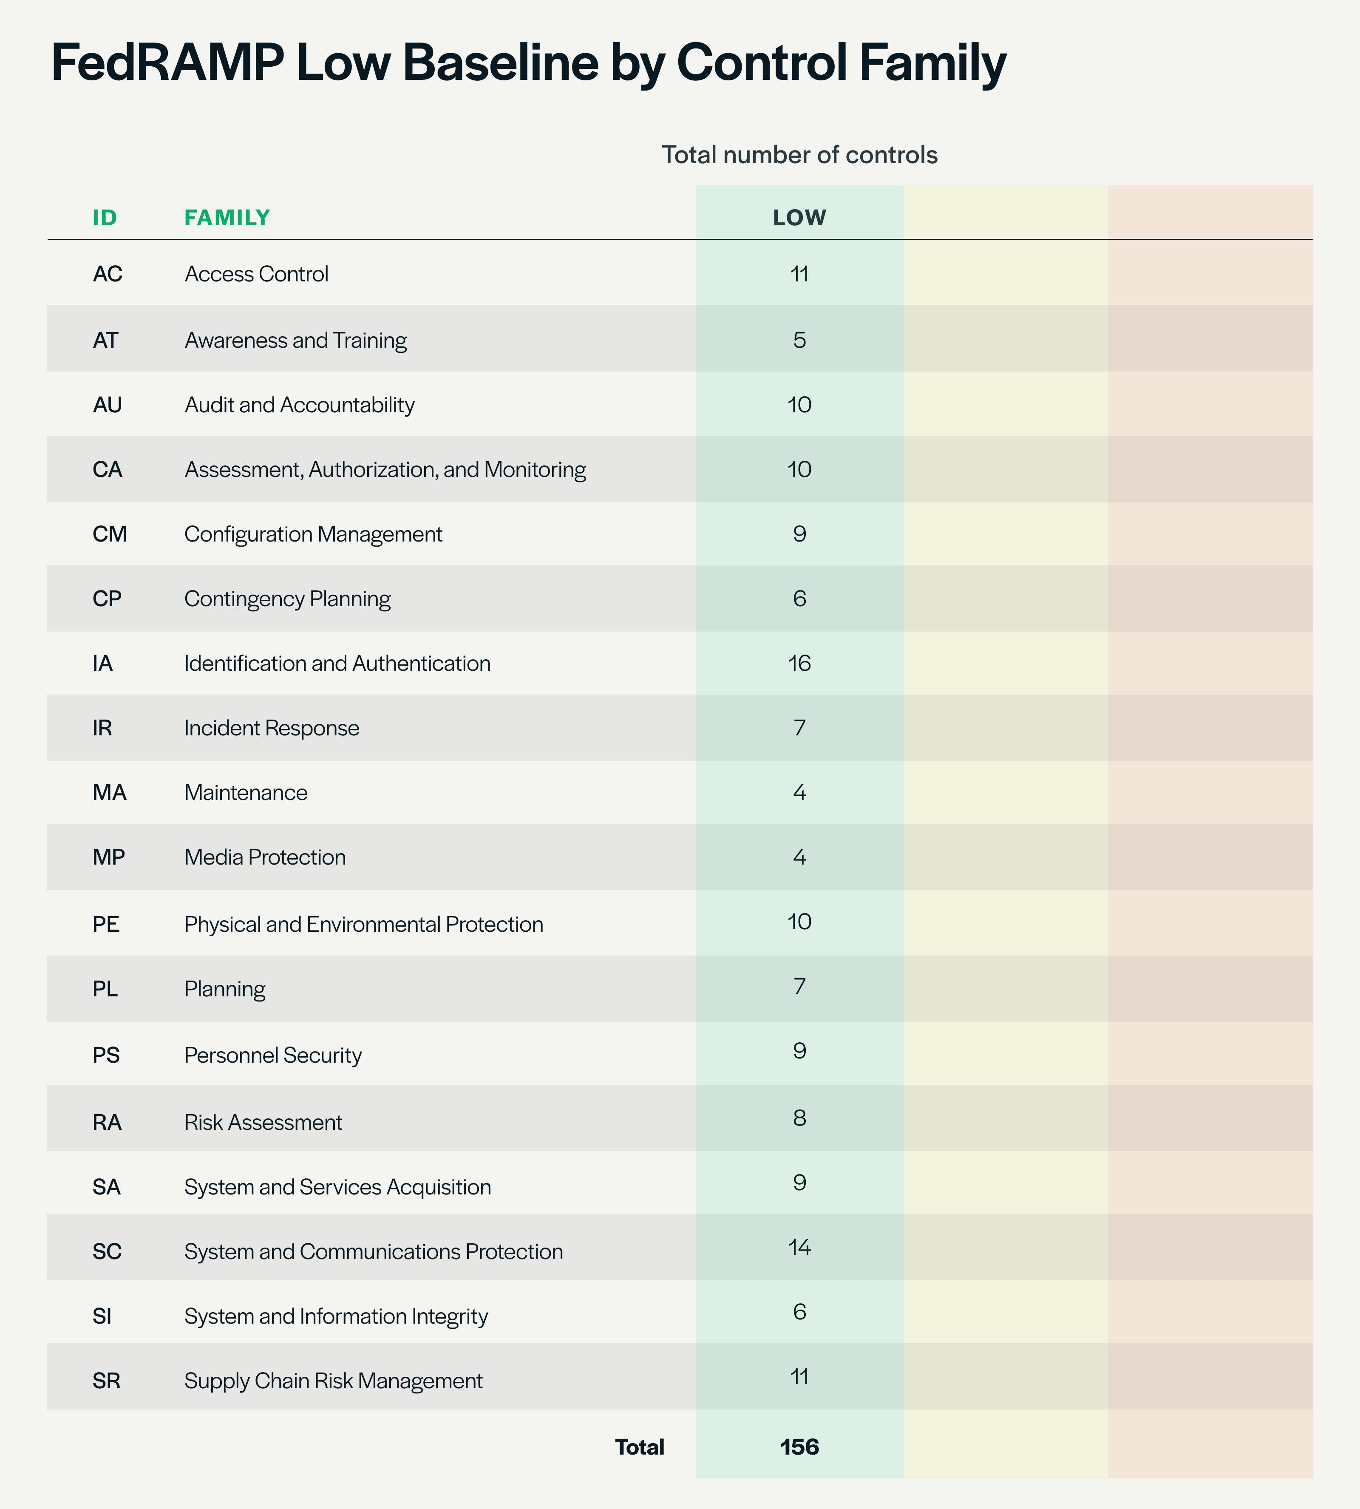Select the LOW column header
Viewport: 1360px width, 1509px height.
799,218
